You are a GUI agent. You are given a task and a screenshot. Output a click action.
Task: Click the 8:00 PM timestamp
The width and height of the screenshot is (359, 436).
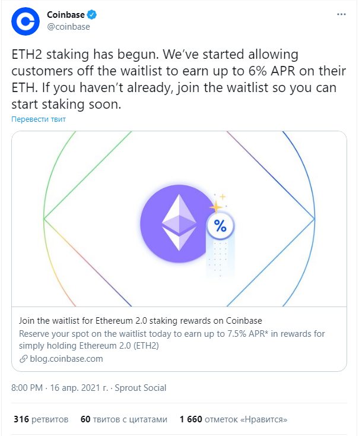tap(27, 388)
